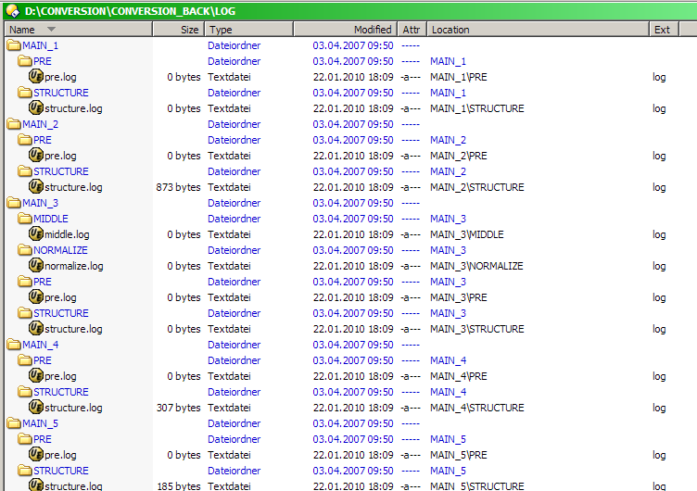Select the MIDDLE folder icon

click(25, 219)
